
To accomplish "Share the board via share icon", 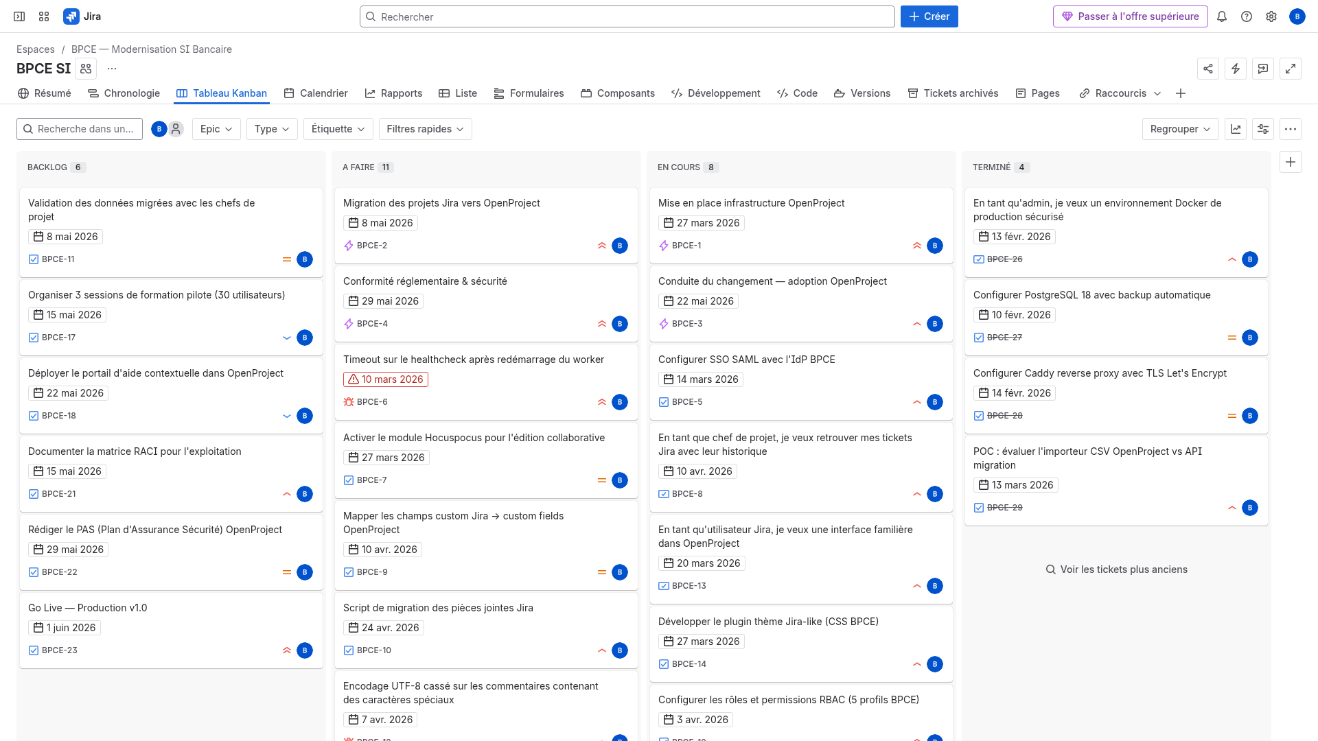I will 1208,69.
